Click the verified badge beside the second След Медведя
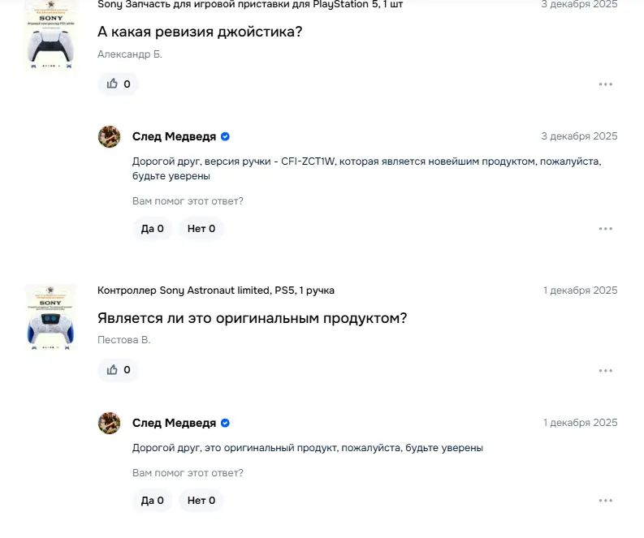 pyautogui.click(x=226, y=423)
